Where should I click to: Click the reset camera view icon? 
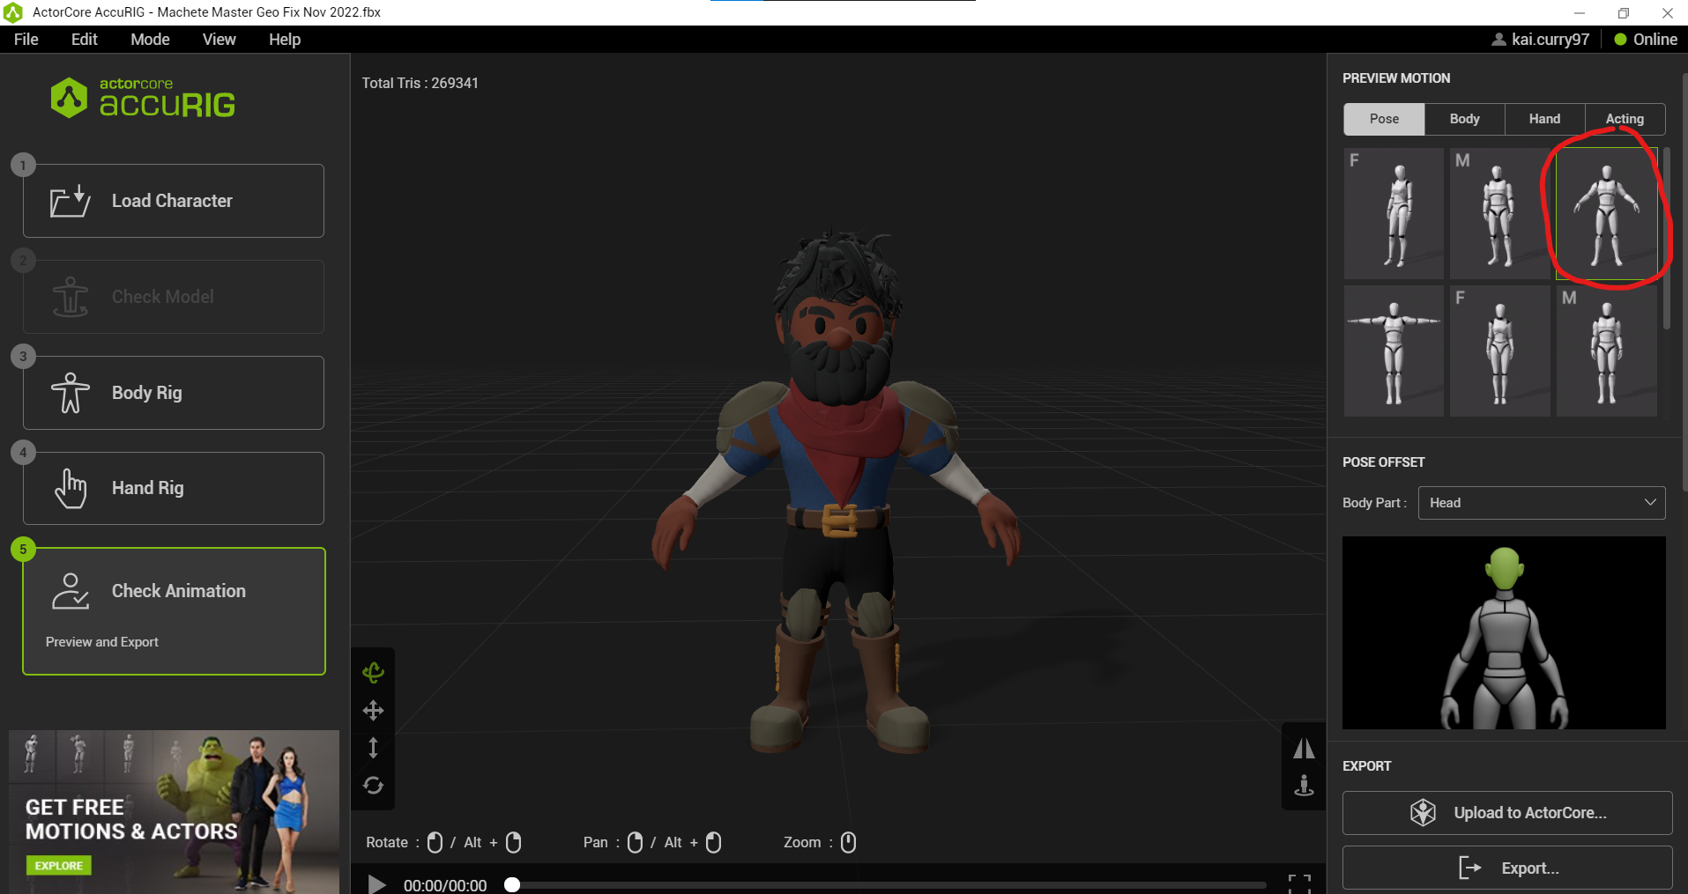pyautogui.click(x=373, y=785)
